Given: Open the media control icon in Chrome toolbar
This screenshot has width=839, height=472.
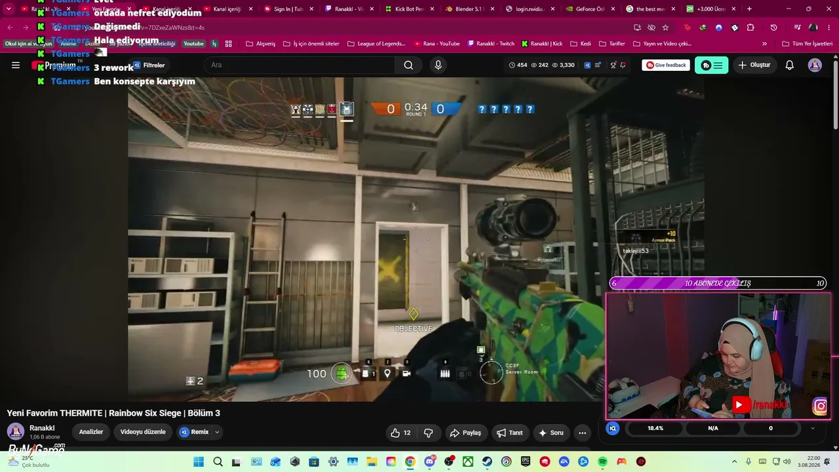Looking at the screenshot, I should coord(797,28).
